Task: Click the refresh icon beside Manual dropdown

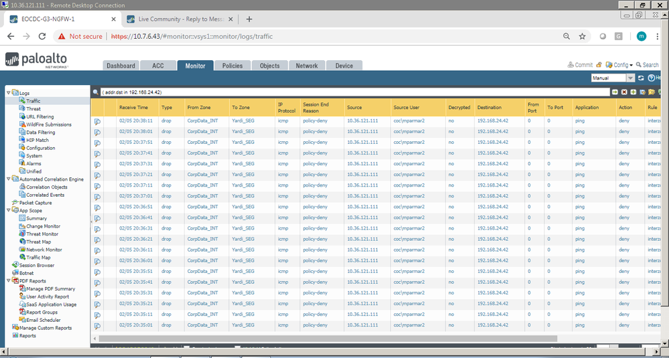Action: (641, 78)
